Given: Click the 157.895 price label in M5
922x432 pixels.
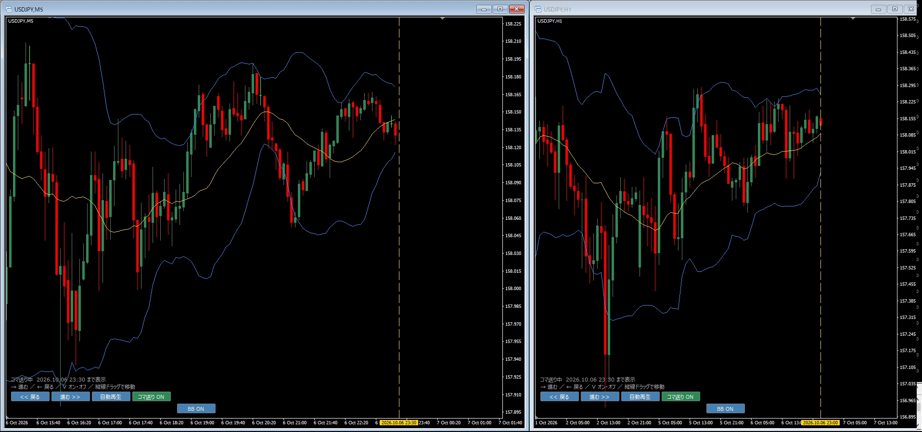Looking at the screenshot, I should point(513,412).
